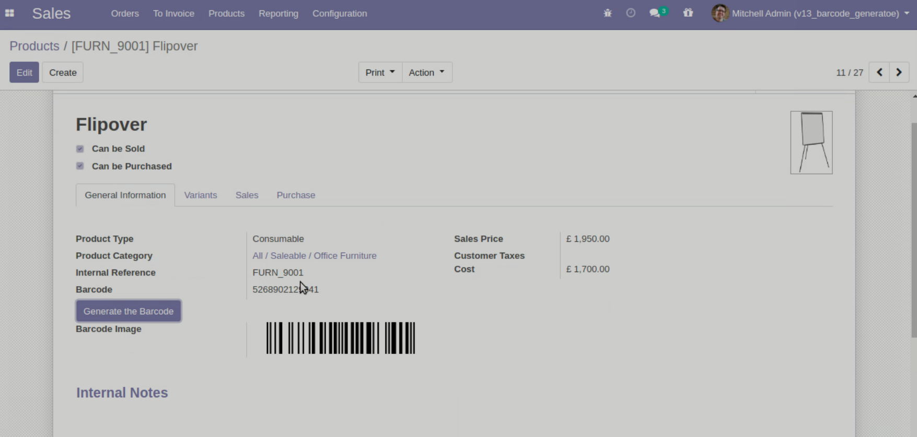The height and width of the screenshot is (437, 917).
Task: Click the Flipover product image thumbnail
Action: tap(811, 143)
